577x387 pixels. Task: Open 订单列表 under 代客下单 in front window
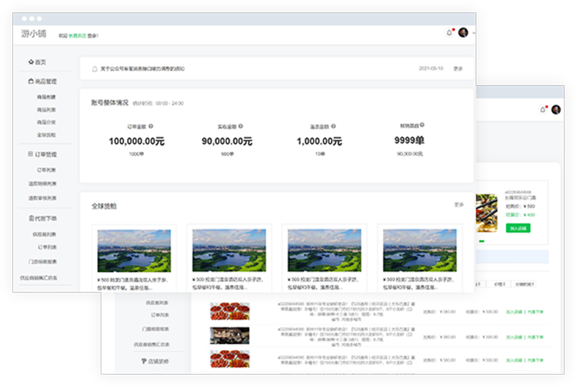point(47,247)
